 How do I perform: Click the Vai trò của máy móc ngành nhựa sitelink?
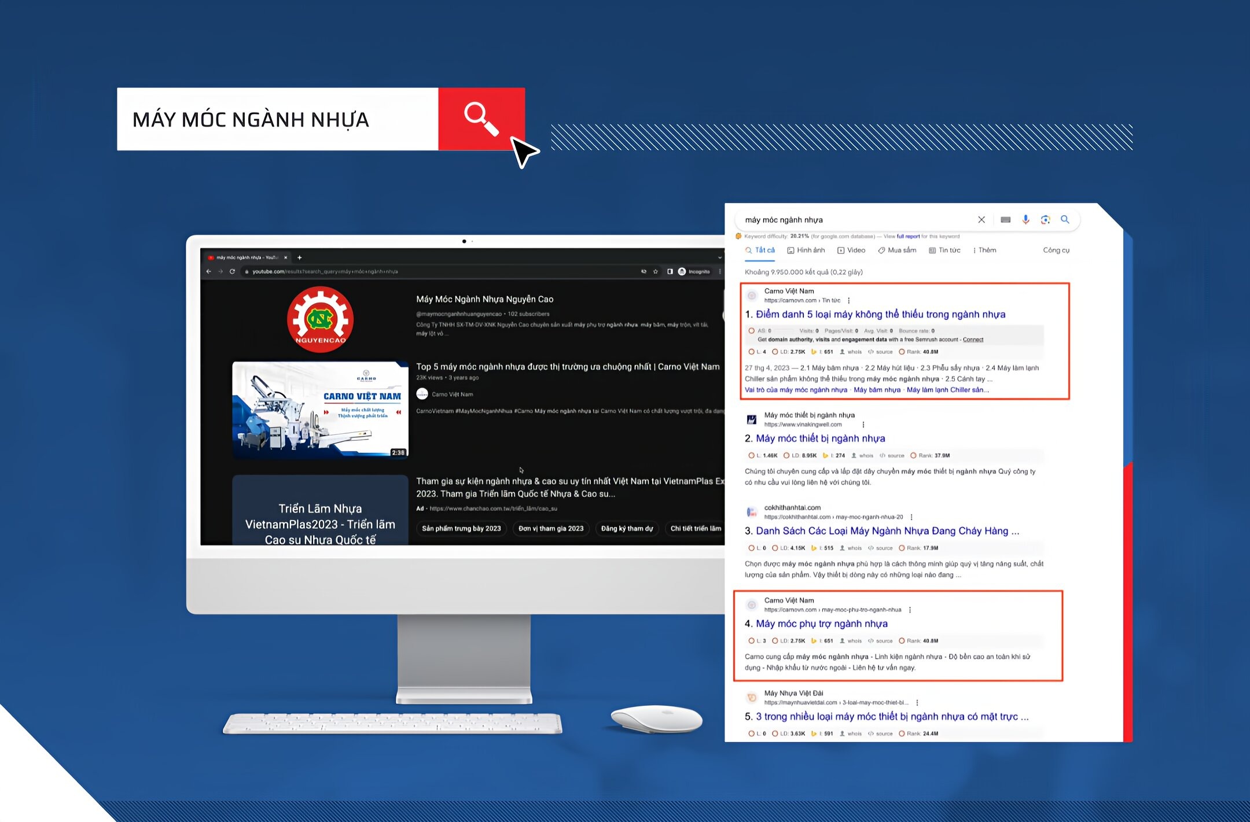pyautogui.click(x=796, y=390)
